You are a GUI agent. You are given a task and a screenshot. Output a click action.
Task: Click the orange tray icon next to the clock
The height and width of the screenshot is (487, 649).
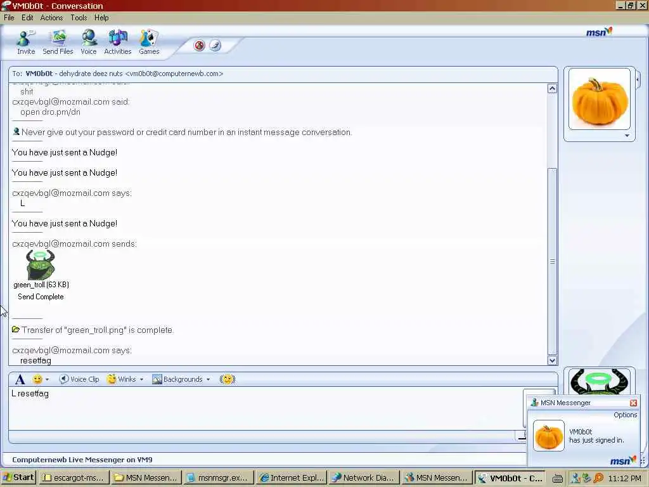pyautogui.click(x=598, y=478)
